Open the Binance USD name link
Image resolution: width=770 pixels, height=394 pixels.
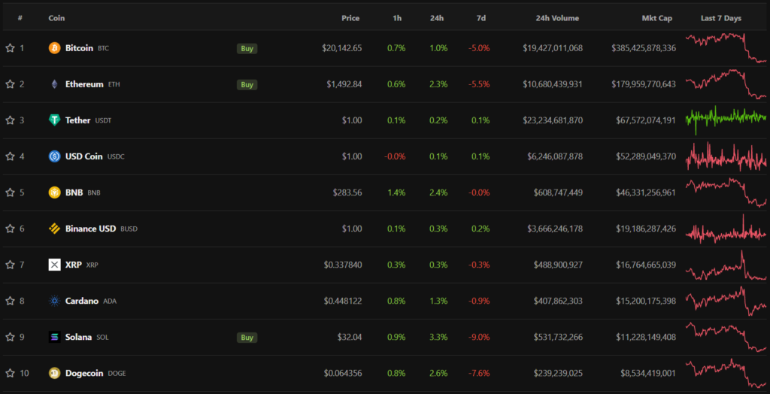tap(90, 229)
